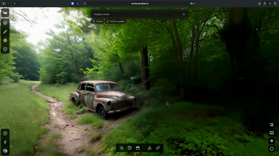Click the translate icon in address bar
The height and width of the screenshot is (156, 279).
(191, 4)
